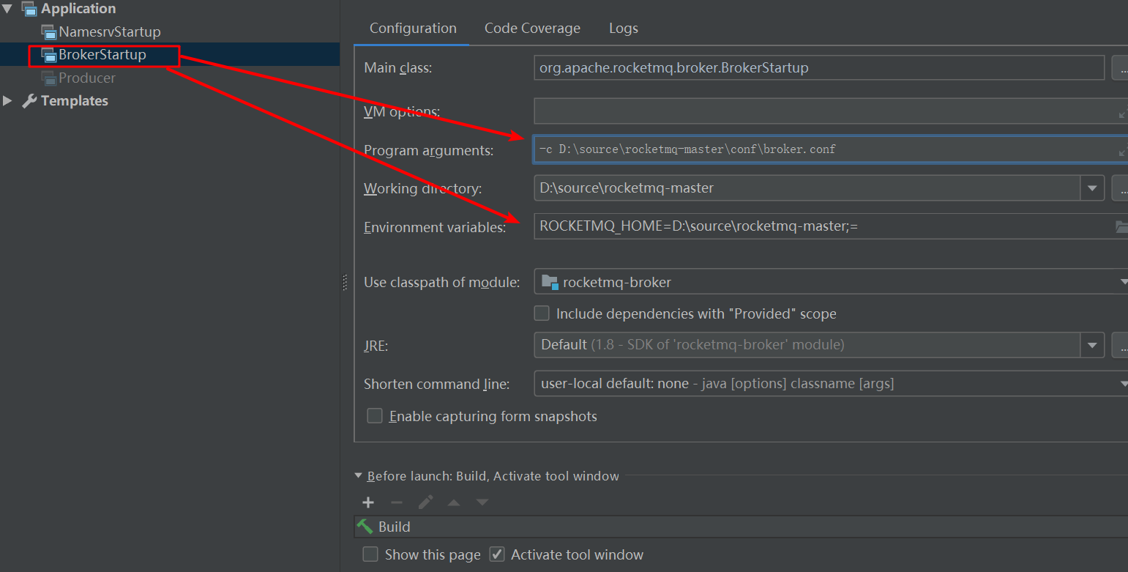Open the Working directory dropdown arrow

[x=1092, y=187]
